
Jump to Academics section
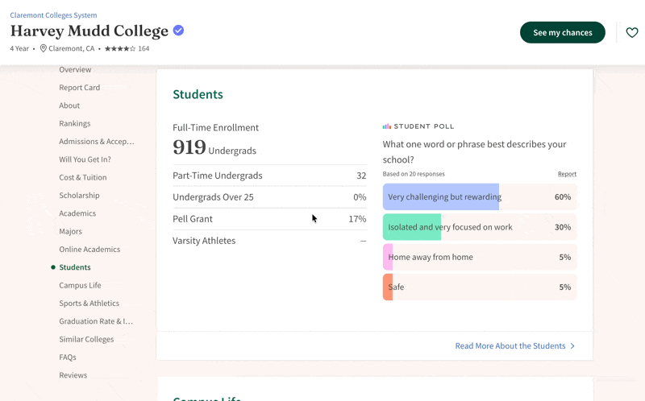pos(77,213)
